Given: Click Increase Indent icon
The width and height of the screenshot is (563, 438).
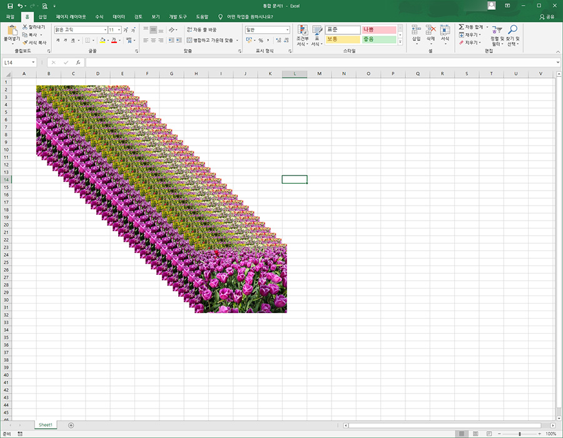Looking at the screenshot, I should pyautogui.click(x=179, y=40).
